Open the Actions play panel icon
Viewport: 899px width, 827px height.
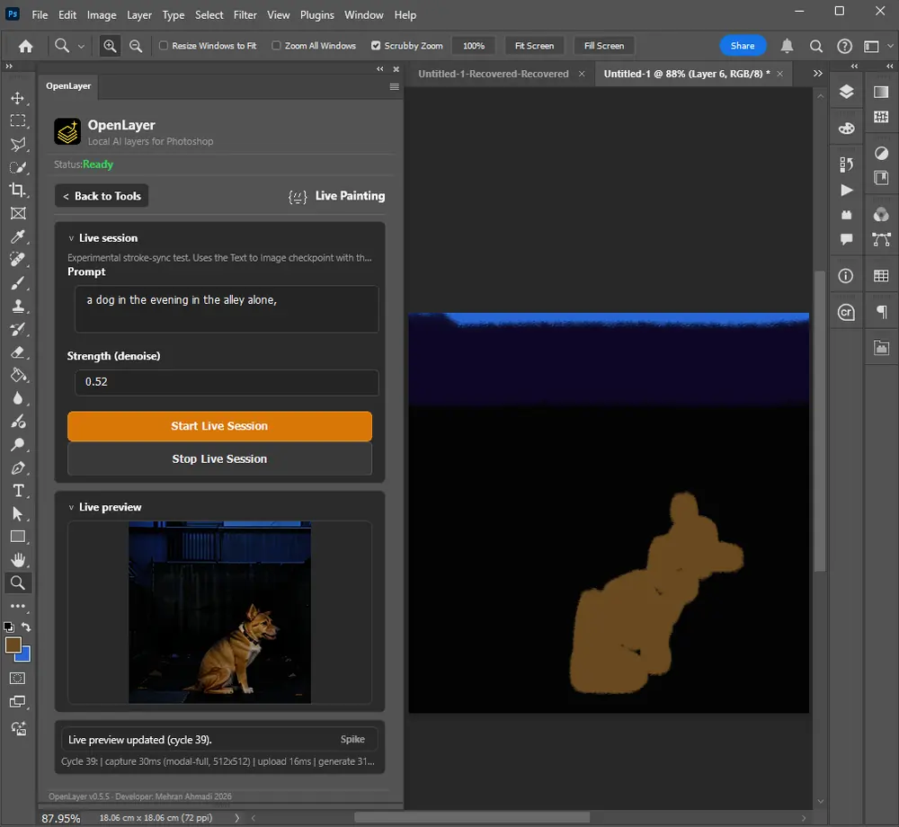pyautogui.click(x=846, y=191)
